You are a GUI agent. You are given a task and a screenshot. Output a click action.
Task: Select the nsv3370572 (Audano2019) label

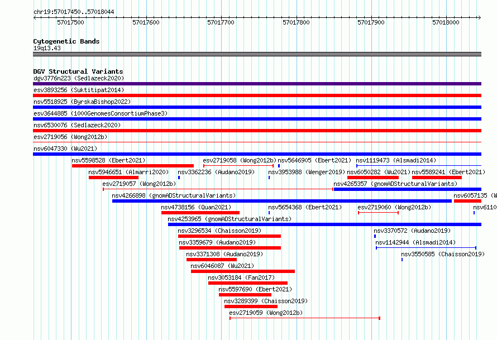[412, 231]
